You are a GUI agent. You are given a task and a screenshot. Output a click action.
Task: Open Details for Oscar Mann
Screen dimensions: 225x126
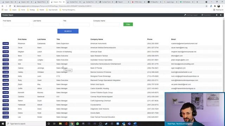(6, 48)
